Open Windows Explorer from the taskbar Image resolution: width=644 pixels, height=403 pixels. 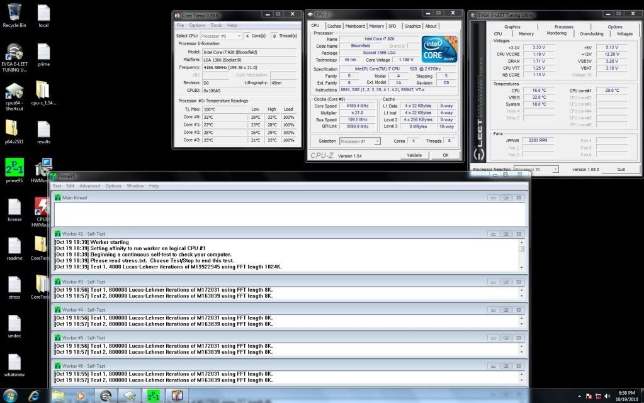(x=58, y=395)
